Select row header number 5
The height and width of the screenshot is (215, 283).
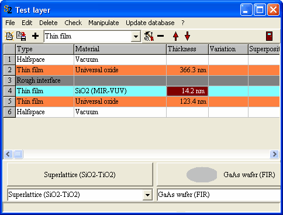[9, 101]
